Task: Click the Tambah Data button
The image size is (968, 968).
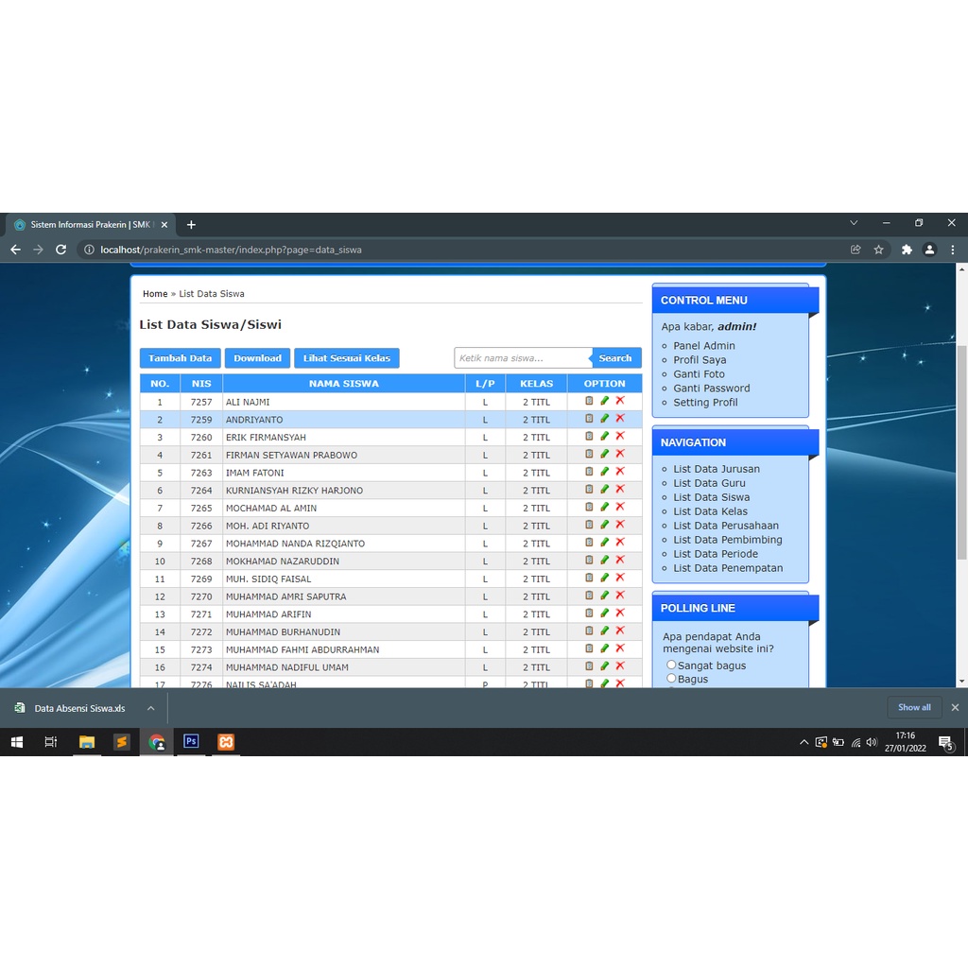Action: click(180, 358)
